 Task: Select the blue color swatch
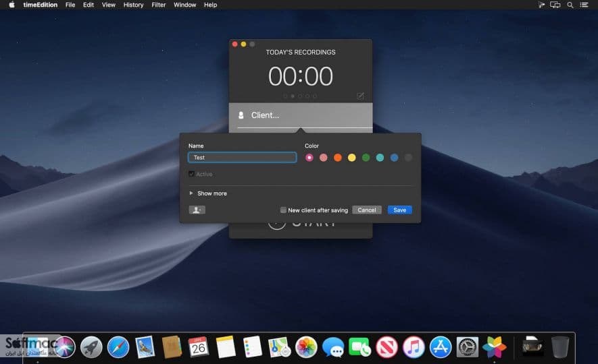394,158
